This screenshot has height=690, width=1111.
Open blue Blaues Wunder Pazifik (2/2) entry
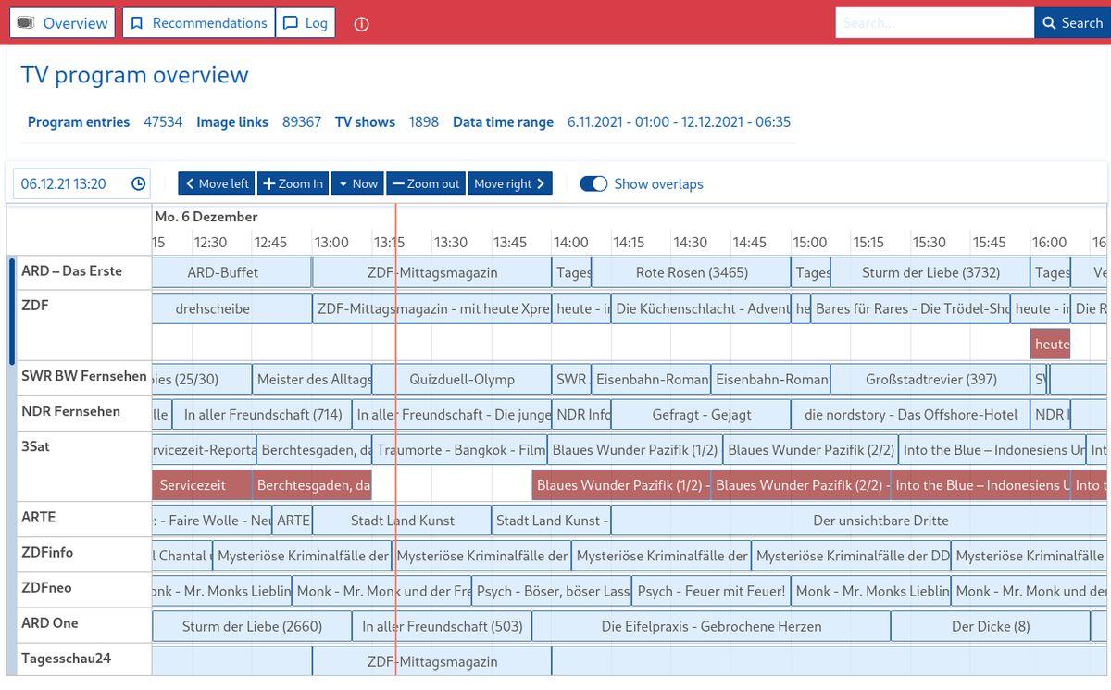[x=810, y=449]
